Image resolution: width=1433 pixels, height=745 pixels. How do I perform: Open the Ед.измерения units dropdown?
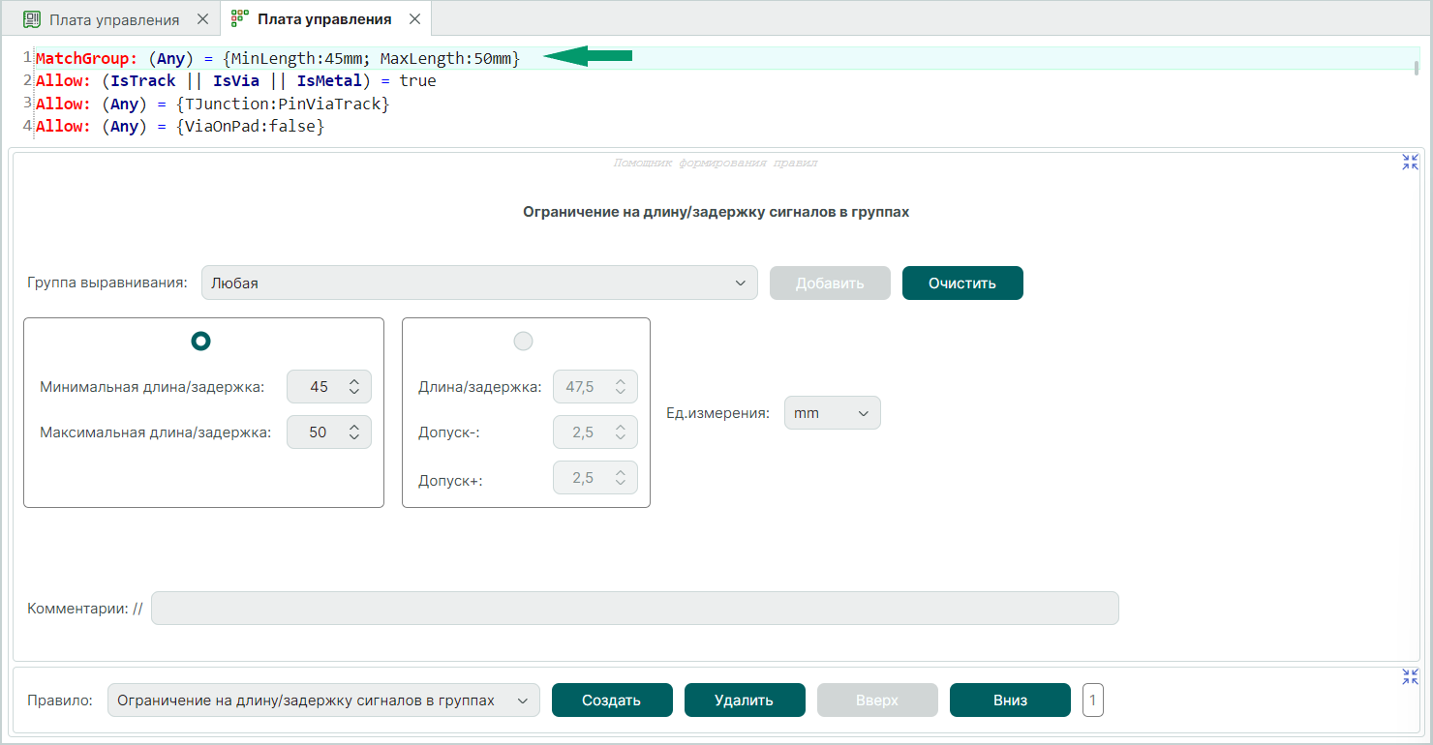pyautogui.click(x=832, y=413)
